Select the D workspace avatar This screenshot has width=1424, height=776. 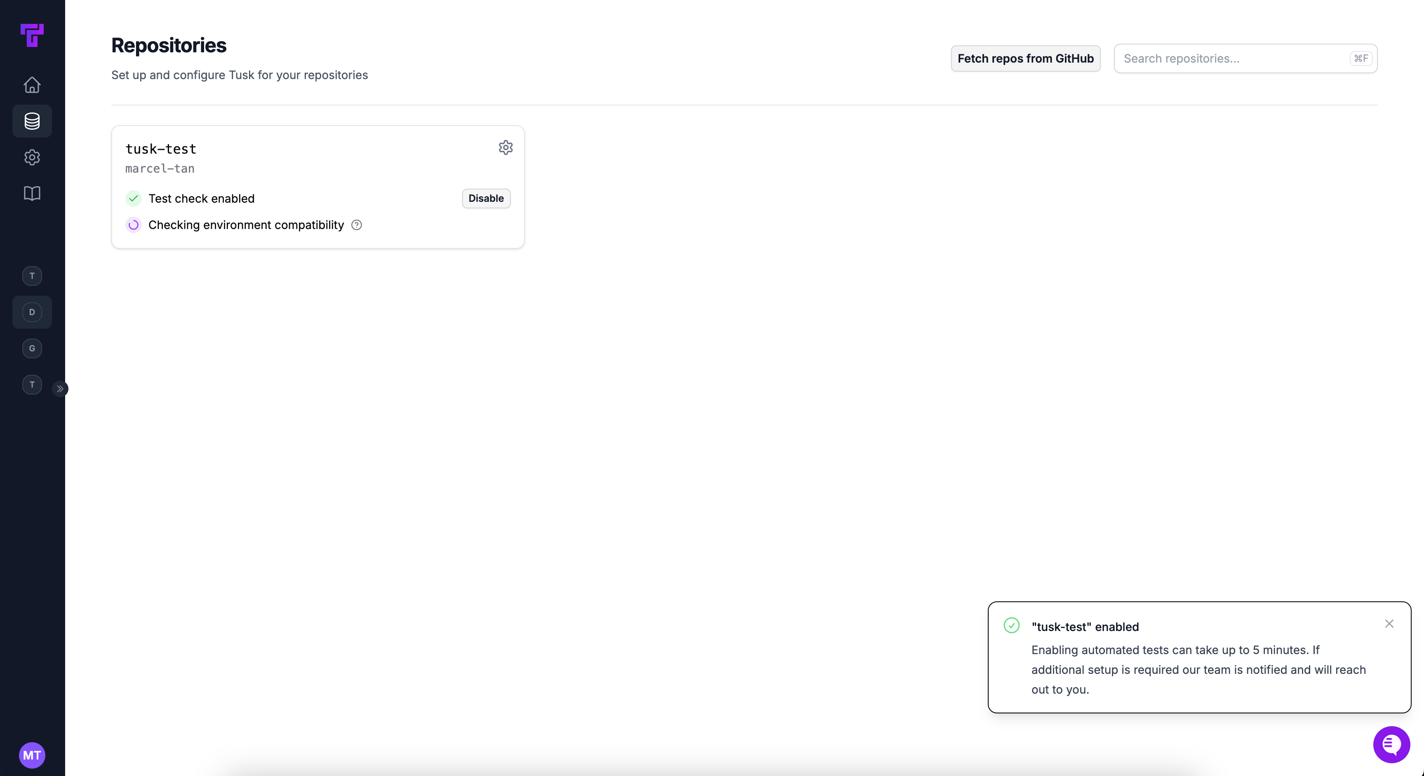[32, 312]
